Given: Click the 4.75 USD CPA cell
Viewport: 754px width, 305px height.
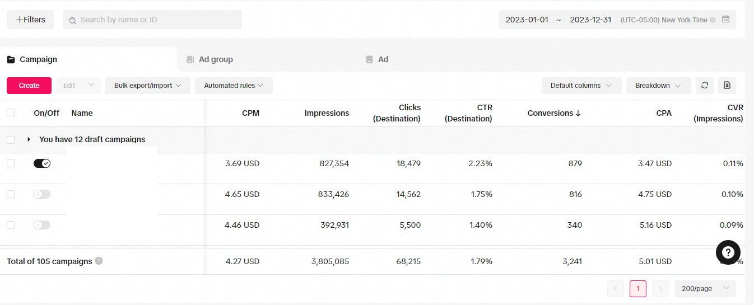Looking at the screenshot, I should tap(654, 194).
